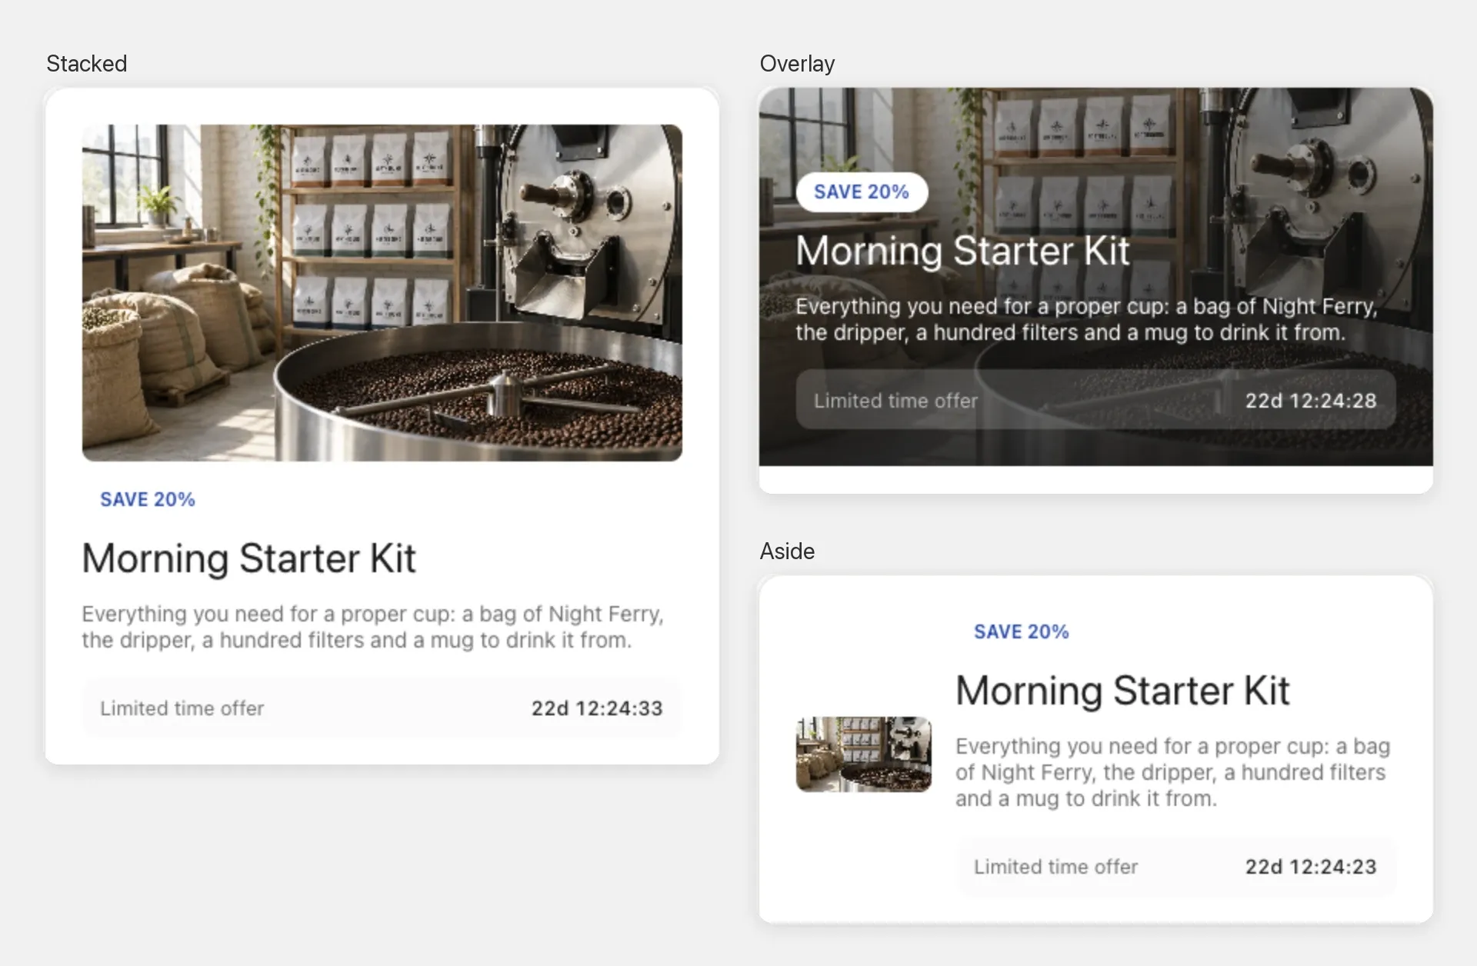
Task: Click SAVE 20% label in the Aside card
Action: [1022, 632]
